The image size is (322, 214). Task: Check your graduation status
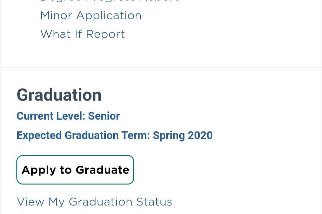coord(94,202)
